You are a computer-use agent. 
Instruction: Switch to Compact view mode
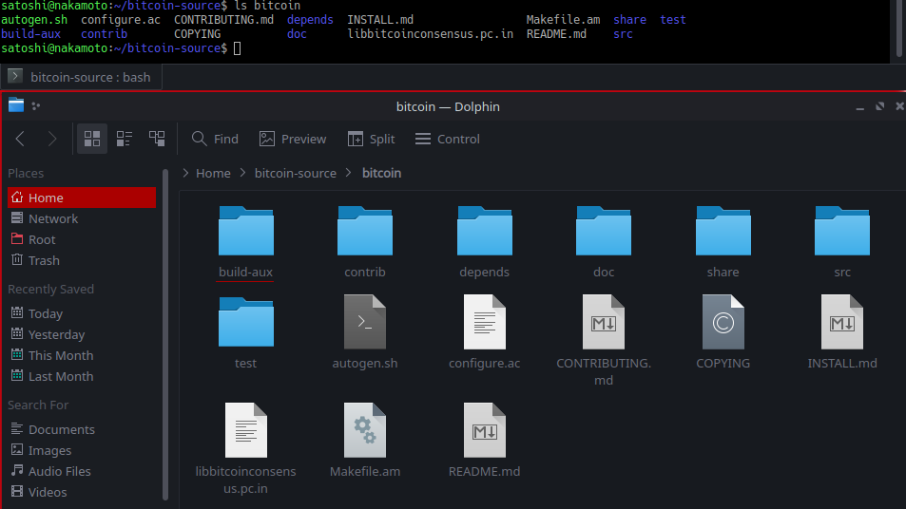click(125, 139)
